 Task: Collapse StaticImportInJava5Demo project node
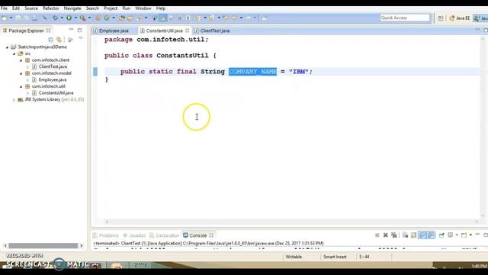[x=7, y=47]
